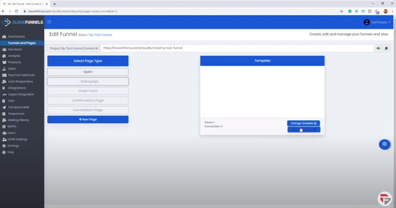Click the funnel URL input field
Screen dimensions: 396x208
pos(237,48)
